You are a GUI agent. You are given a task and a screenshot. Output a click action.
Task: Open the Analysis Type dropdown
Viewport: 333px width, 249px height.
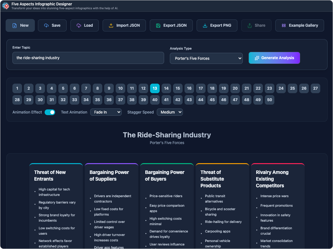tap(206, 59)
